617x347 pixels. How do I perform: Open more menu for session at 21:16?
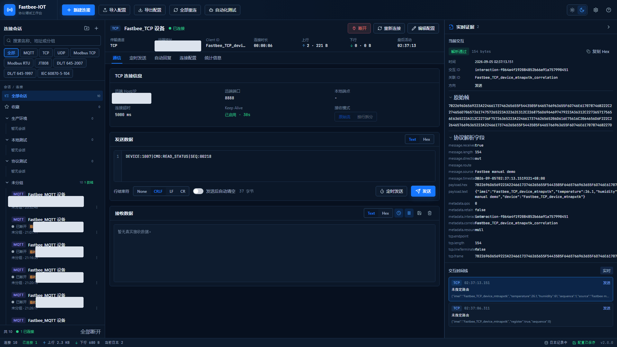pos(97,258)
